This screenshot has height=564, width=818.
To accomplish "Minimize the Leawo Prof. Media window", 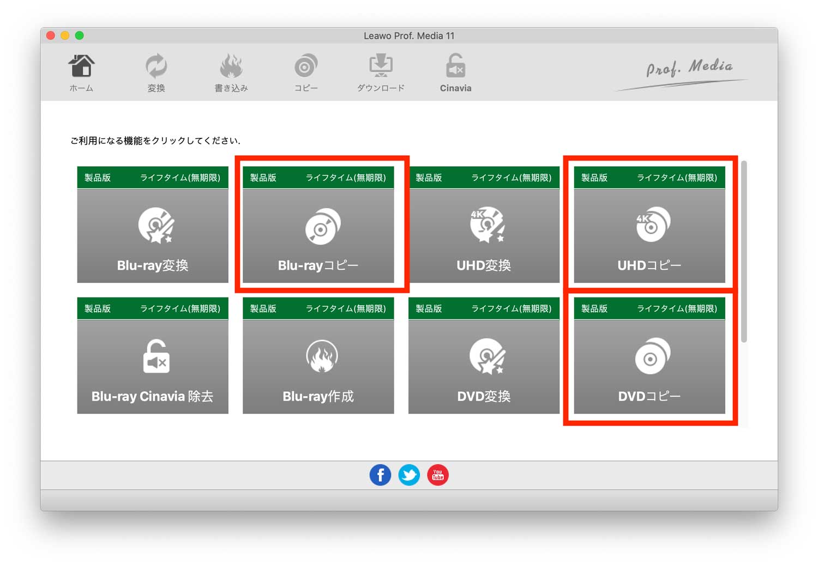I will pos(65,35).
